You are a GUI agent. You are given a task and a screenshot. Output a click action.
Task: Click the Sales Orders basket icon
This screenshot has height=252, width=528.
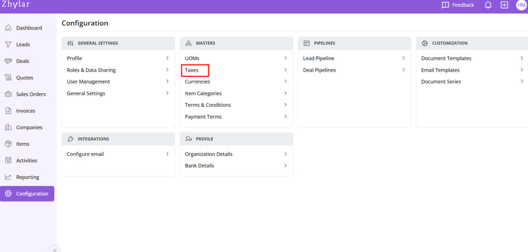[x=8, y=94]
